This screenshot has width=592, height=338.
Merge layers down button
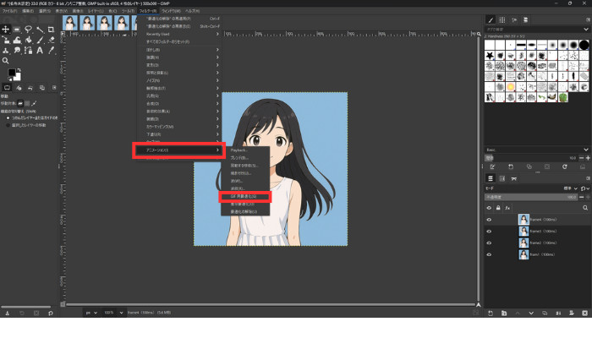point(558,313)
